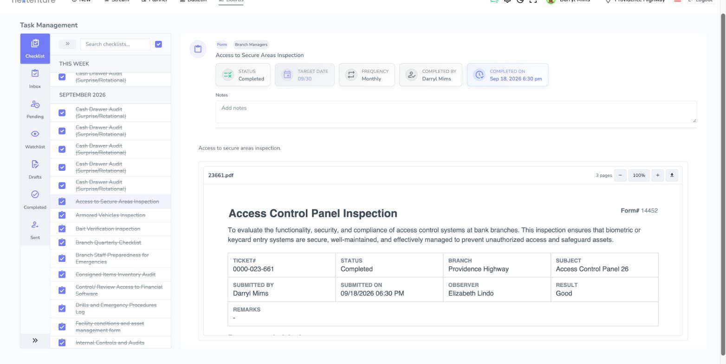The height and width of the screenshot is (364, 726).
Task: Click the Form# 14452 text
Action: pyautogui.click(x=639, y=211)
